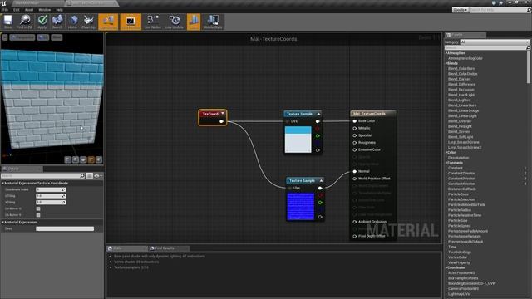Click the Desc text field

pos(65,229)
